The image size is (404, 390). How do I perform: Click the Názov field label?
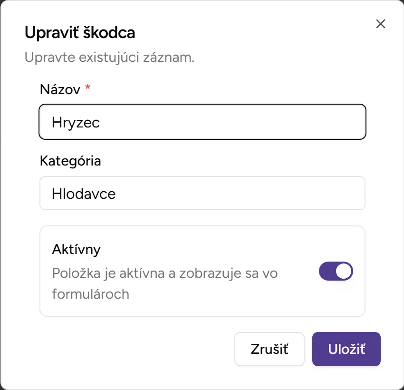(x=59, y=89)
